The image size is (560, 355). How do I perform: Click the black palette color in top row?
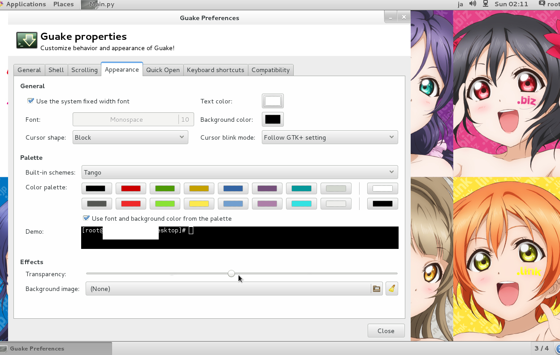97,188
